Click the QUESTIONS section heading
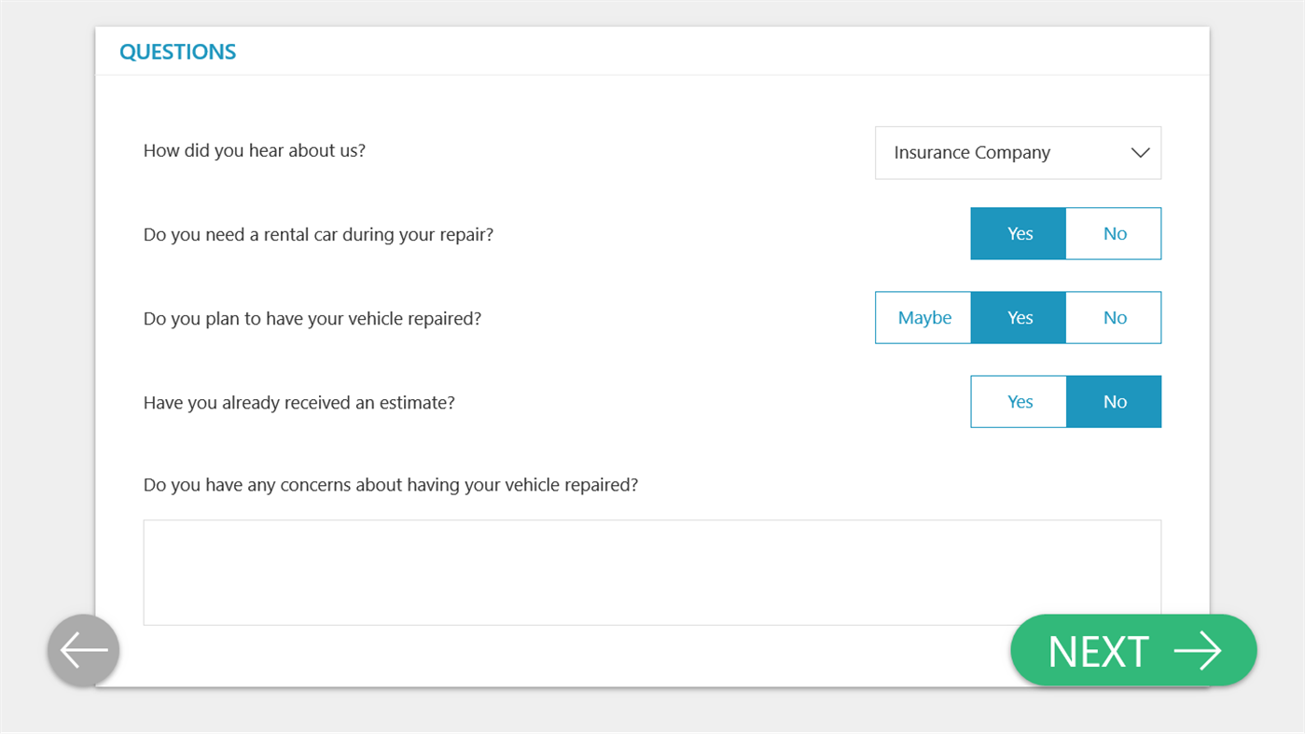The height and width of the screenshot is (734, 1305). 177,52
